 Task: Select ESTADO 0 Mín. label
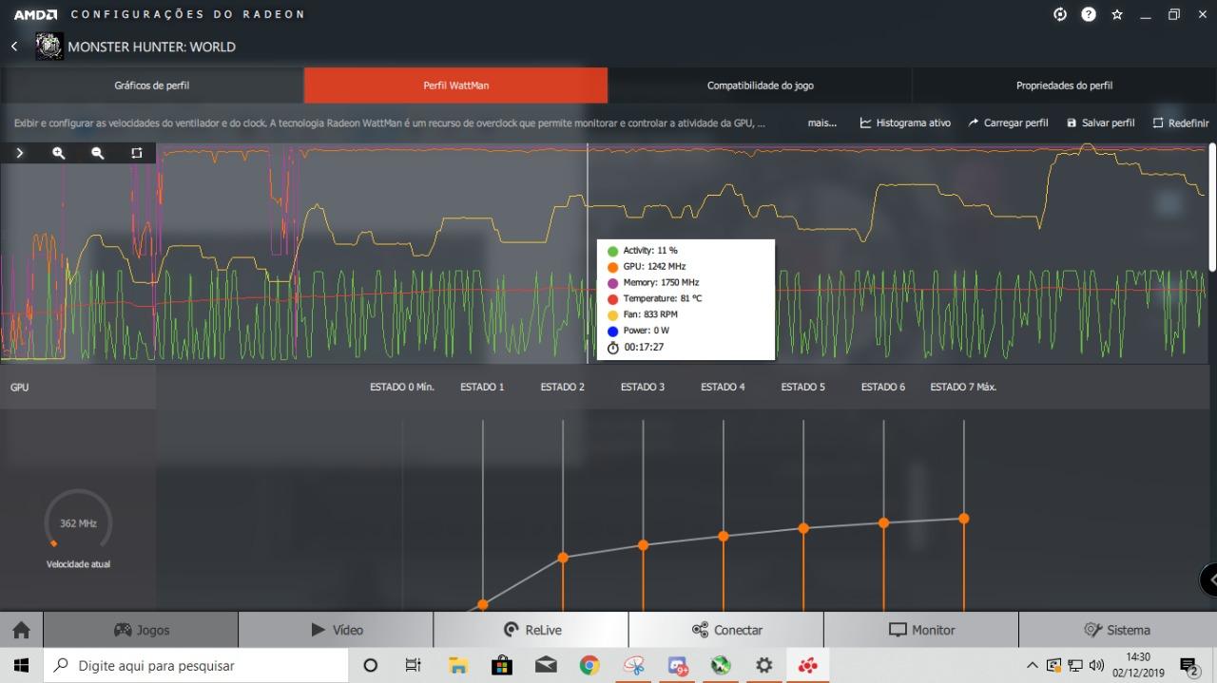pos(402,387)
